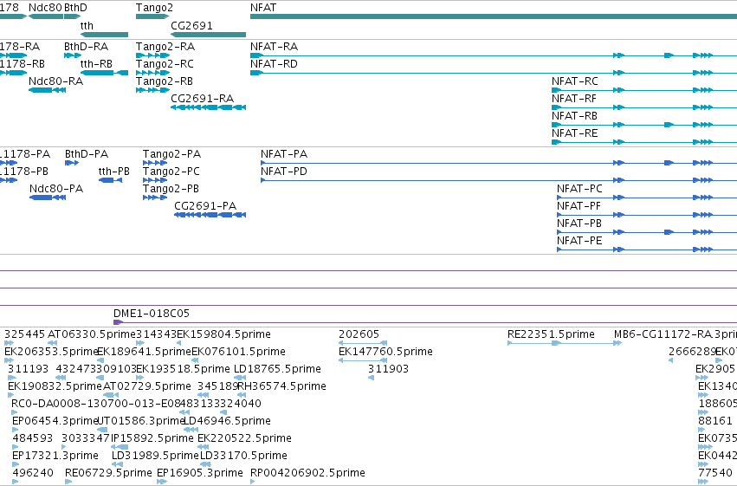Click the Ndc80-RA transcript label
The height and width of the screenshot is (486, 737).
click(56, 81)
